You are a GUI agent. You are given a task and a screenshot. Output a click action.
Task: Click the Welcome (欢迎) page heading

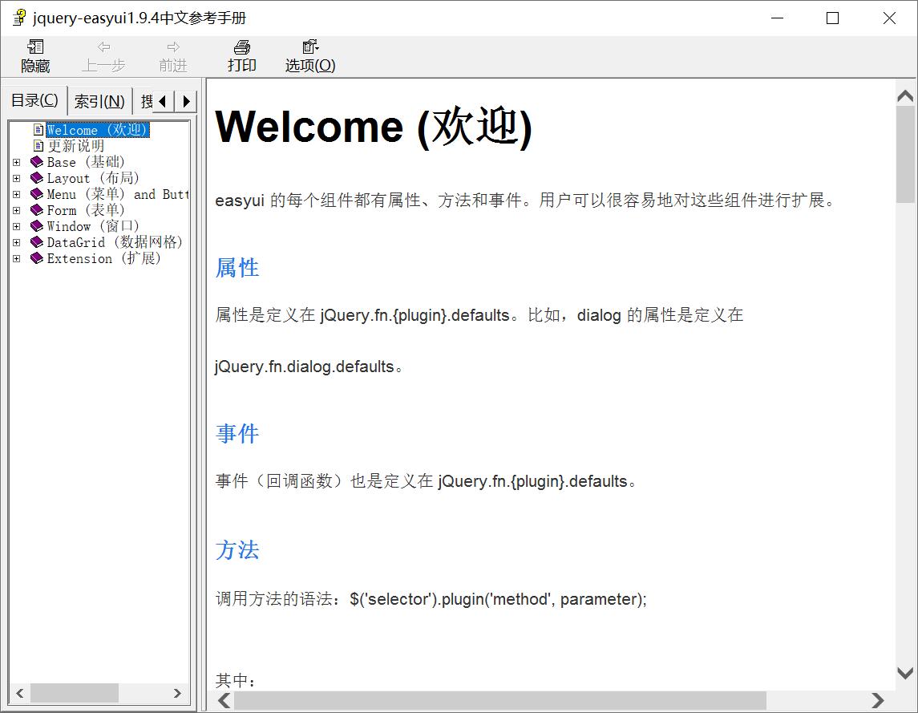(x=374, y=128)
